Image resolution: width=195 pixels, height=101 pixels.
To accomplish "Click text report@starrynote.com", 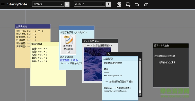I will point(115,91).
